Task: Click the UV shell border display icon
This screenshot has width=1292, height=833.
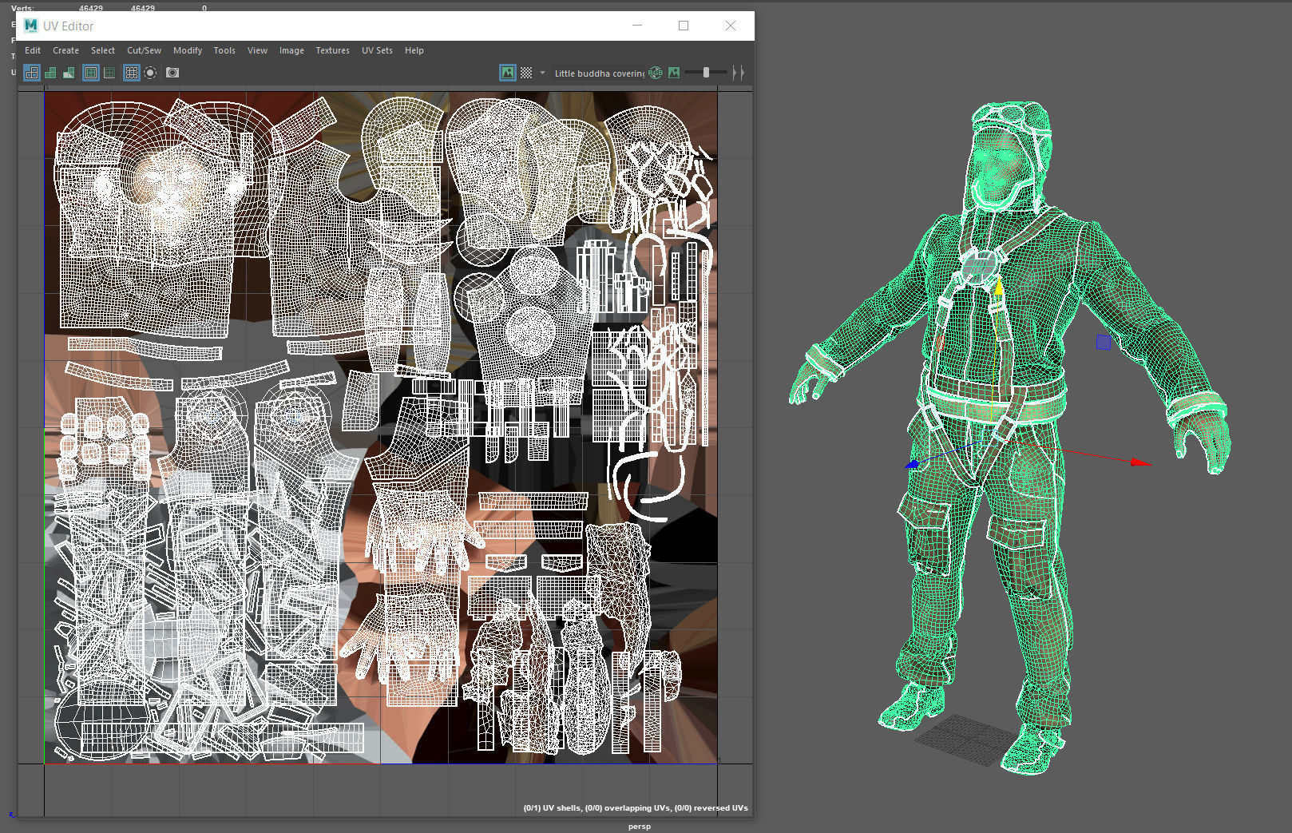Action: tap(32, 73)
